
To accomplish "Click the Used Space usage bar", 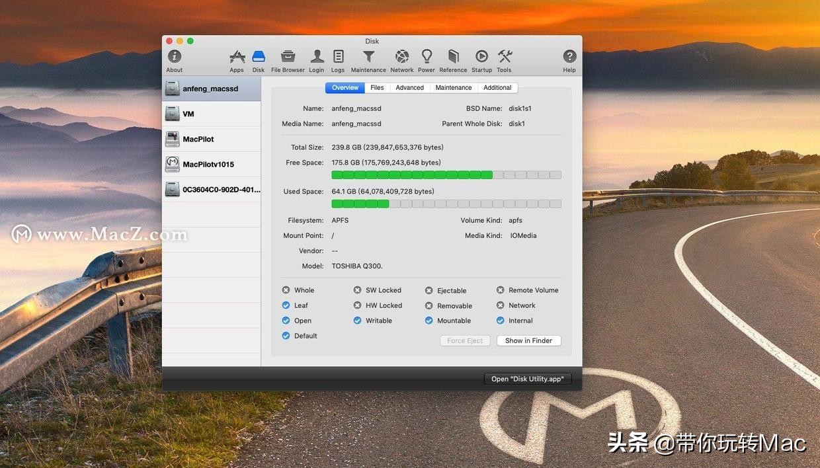I will click(446, 204).
